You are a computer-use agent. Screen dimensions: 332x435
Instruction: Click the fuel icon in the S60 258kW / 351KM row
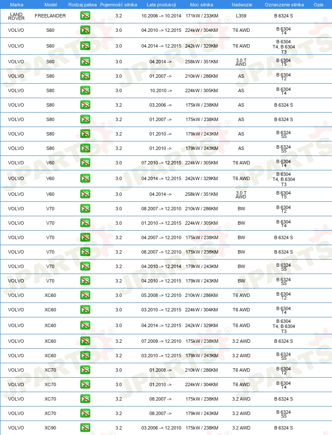[85, 62]
